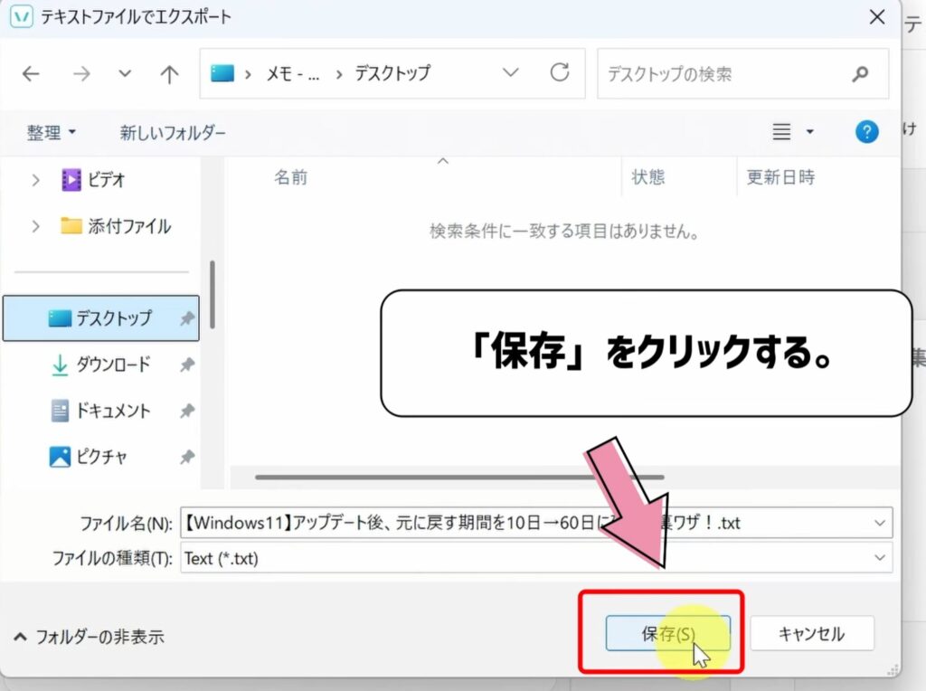
Task: Open the address bar history dropdown
Action: tap(511, 72)
